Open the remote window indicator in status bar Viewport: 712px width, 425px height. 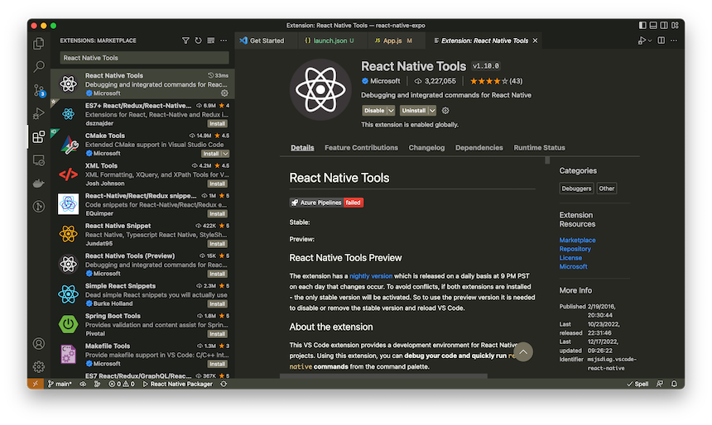click(36, 384)
